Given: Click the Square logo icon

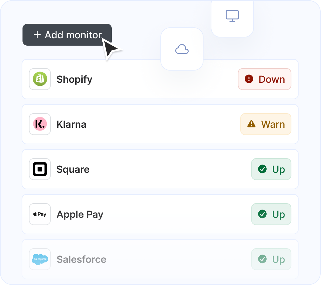Looking at the screenshot, I should pyautogui.click(x=40, y=169).
